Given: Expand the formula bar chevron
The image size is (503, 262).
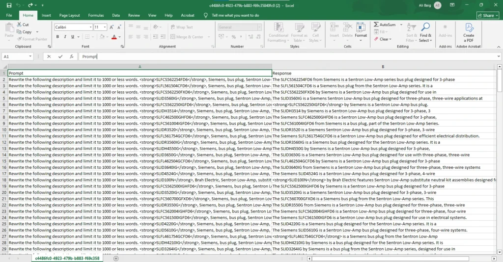Looking at the screenshot, I should point(499,56).
